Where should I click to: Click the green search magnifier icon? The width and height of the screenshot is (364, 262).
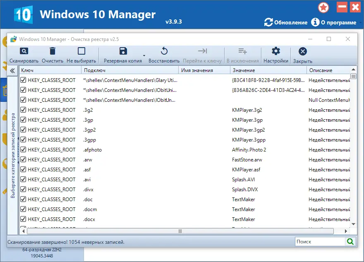coord(350,241)
